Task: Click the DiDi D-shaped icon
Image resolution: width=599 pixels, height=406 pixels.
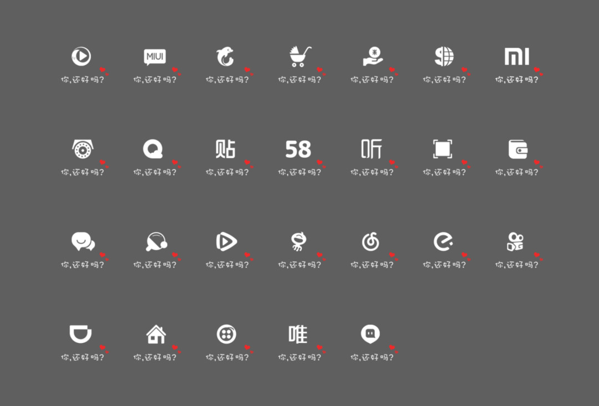Action: [x=80, y=334]
